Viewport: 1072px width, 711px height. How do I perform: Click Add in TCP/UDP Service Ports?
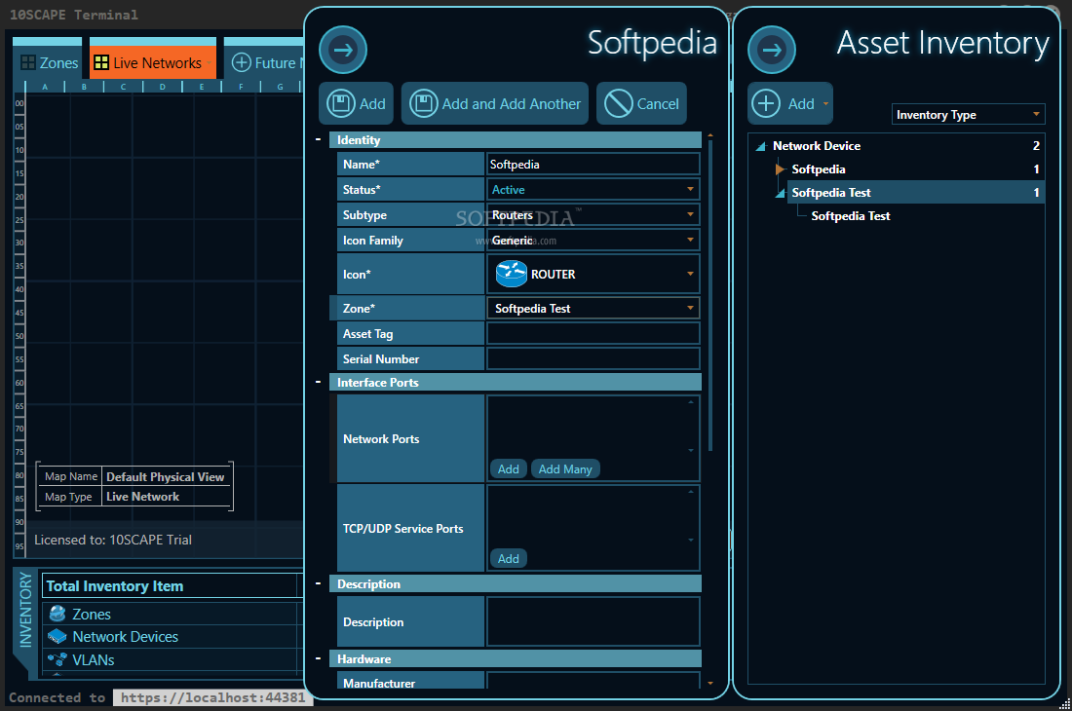(x=508, y=559)
